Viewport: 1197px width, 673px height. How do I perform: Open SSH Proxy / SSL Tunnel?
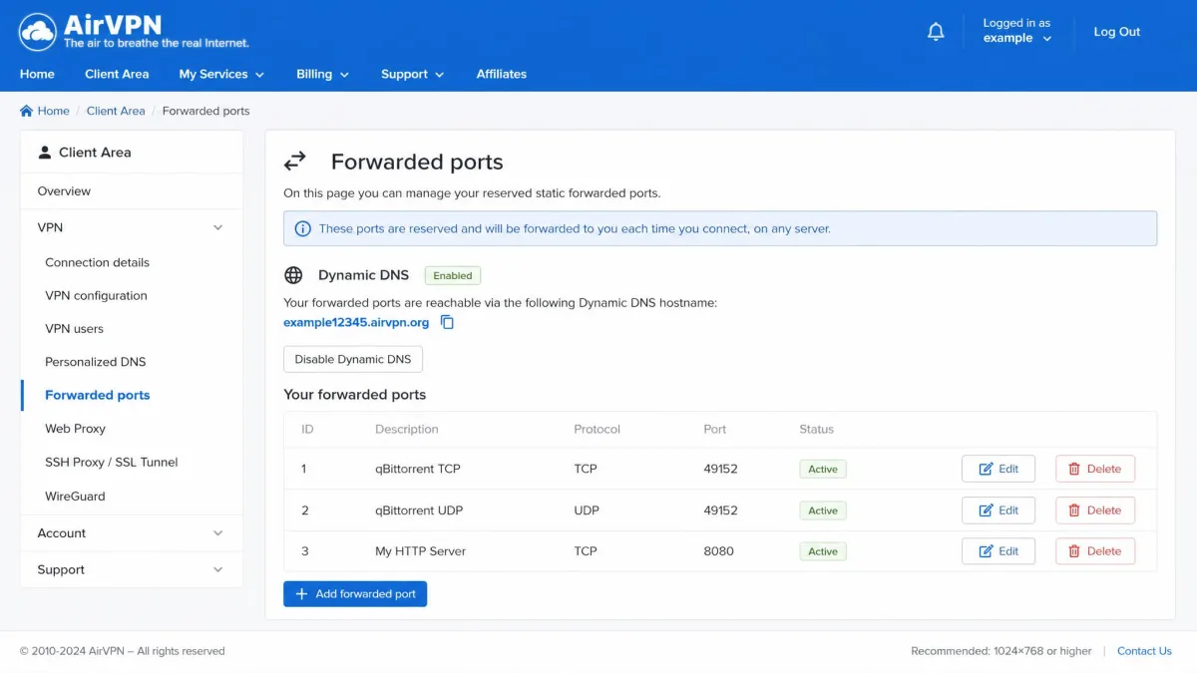[x=111, y=462]
